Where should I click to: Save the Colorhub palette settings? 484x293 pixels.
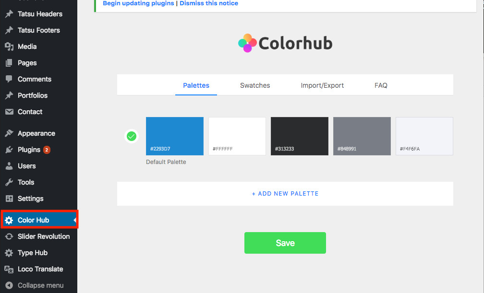pyautogui.click(x=285, y=243)
